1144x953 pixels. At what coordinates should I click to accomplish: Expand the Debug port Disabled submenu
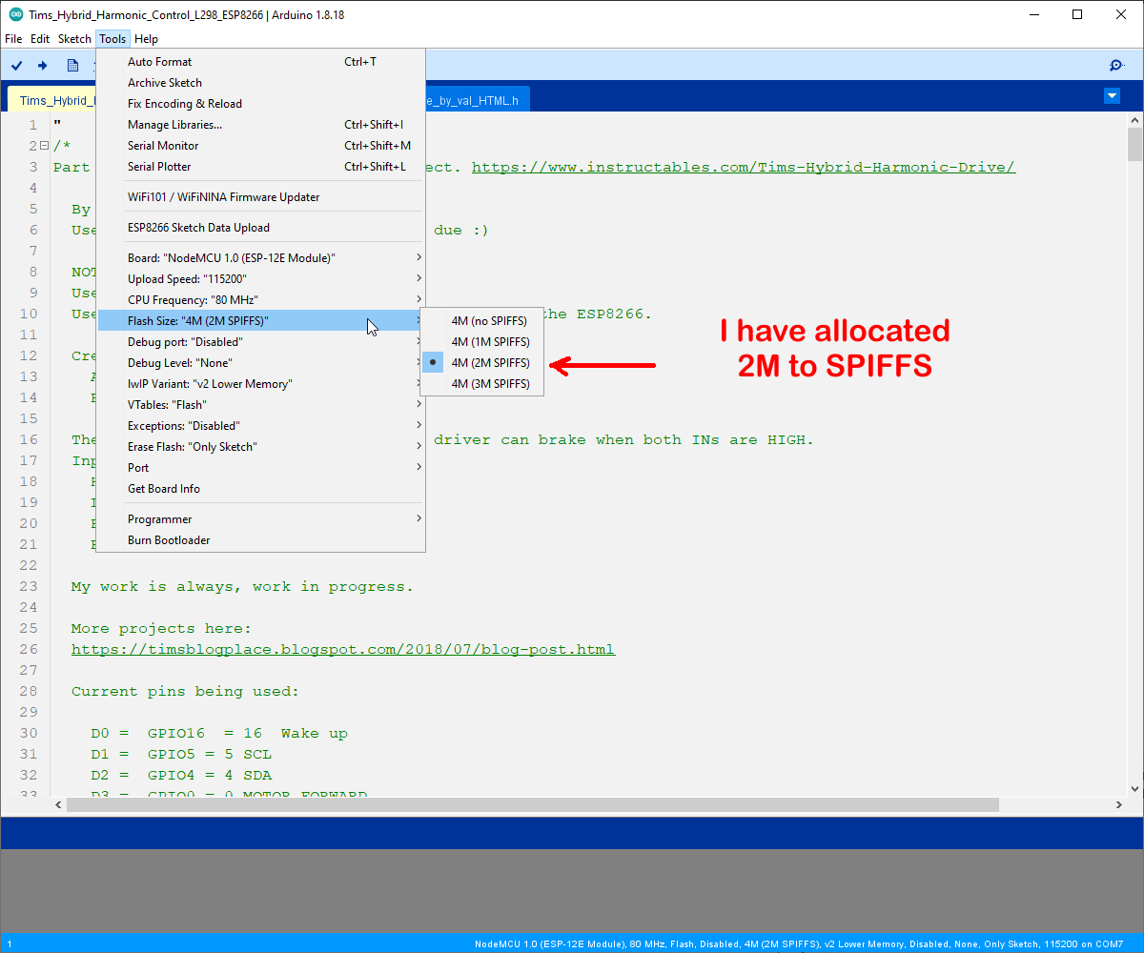(x=261, y=342)
